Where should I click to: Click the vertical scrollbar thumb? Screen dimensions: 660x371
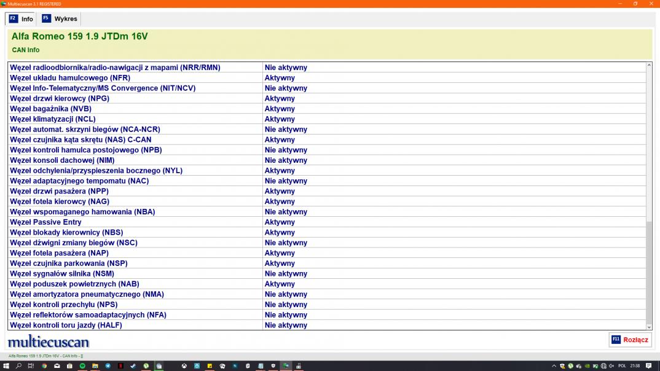(x=649, y=271)
